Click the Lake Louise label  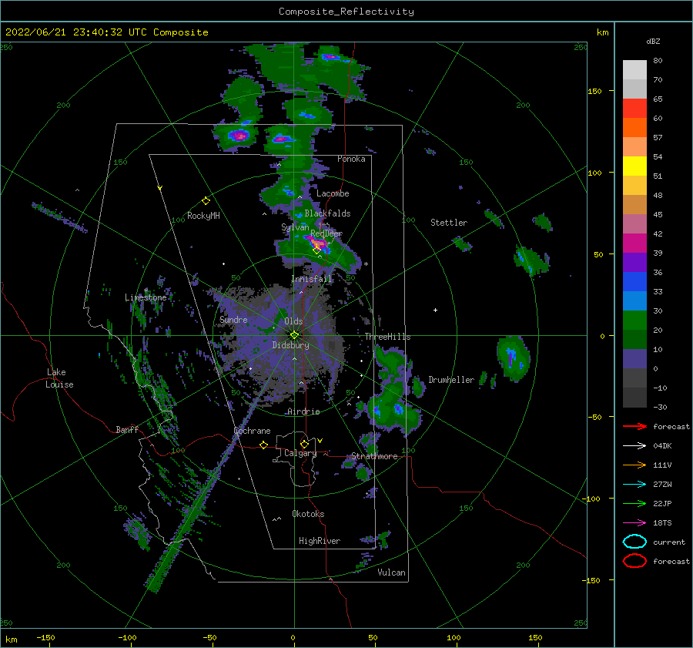[59, 378]
